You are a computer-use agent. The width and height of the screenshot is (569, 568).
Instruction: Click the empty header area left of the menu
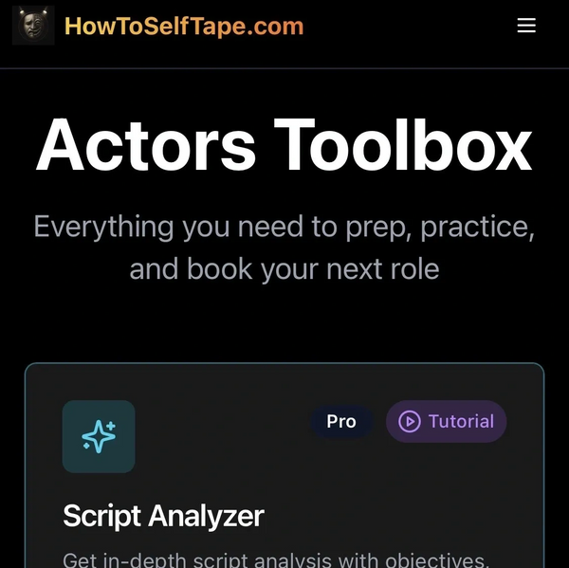[408, 26]
